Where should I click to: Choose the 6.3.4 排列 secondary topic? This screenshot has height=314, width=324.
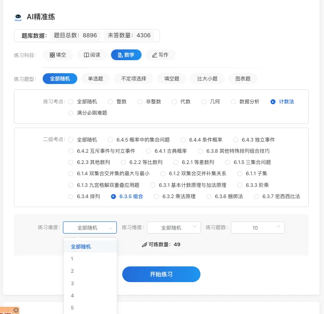[71, 196]
